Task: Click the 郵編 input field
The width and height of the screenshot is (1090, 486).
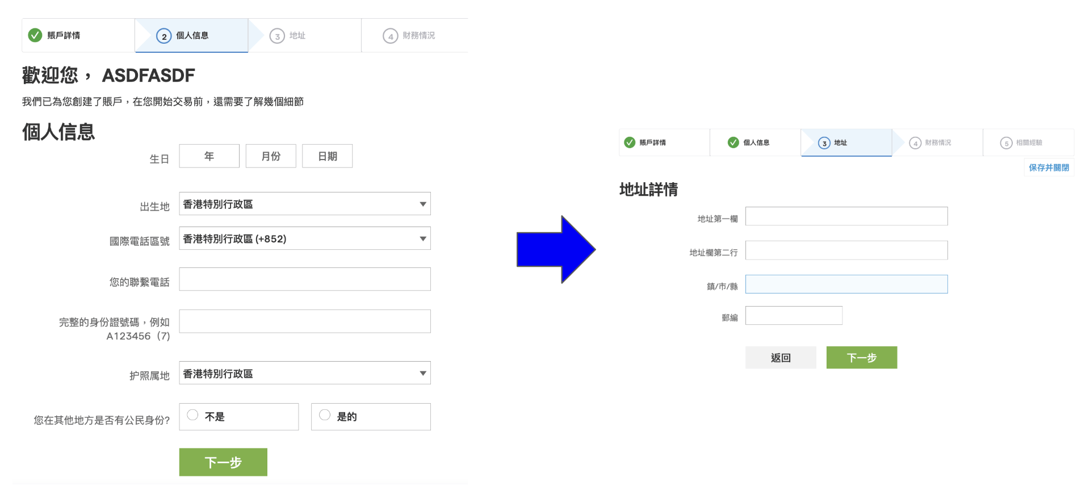Action: point(794,316)
